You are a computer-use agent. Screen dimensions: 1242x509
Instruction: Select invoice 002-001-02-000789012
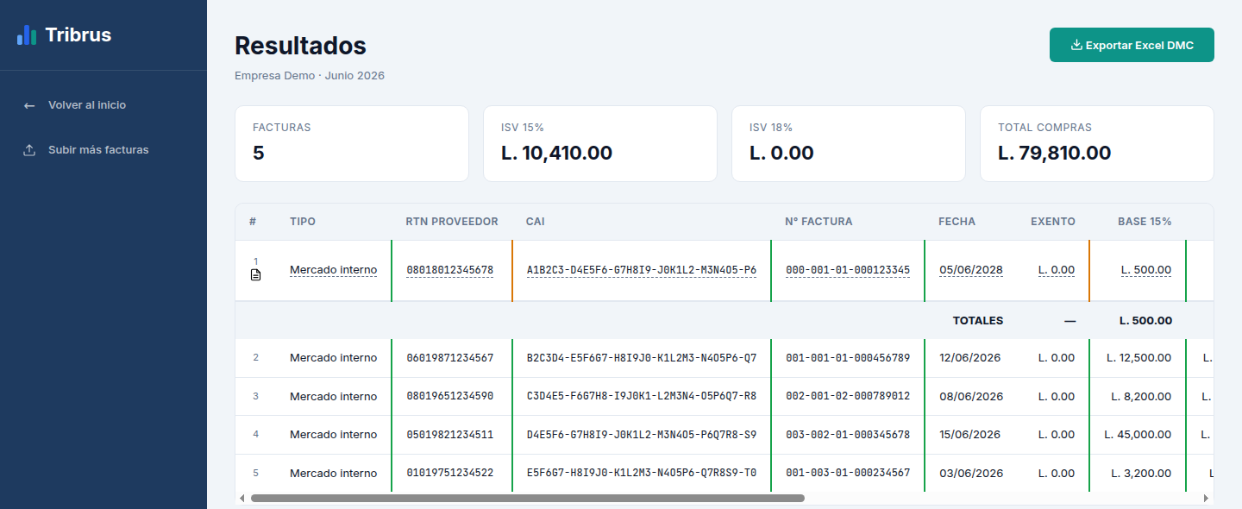848,397
